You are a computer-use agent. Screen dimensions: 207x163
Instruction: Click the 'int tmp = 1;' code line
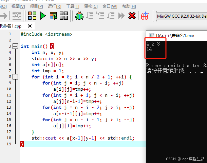click(48, 71)
